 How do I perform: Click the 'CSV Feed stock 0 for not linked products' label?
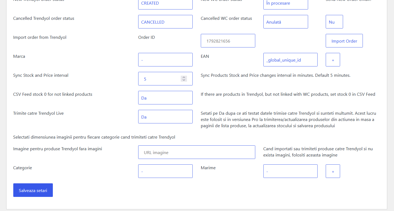click(x=53, y=94)
